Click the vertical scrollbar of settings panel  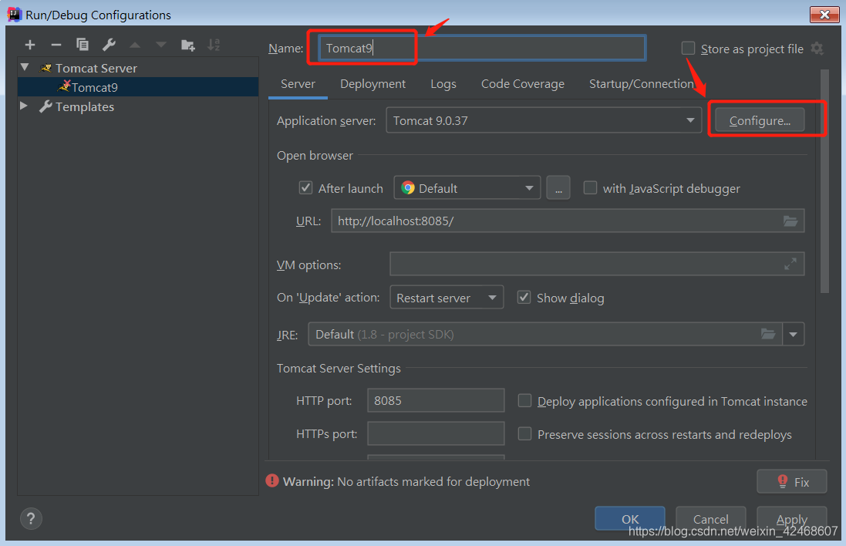point(824,181)
